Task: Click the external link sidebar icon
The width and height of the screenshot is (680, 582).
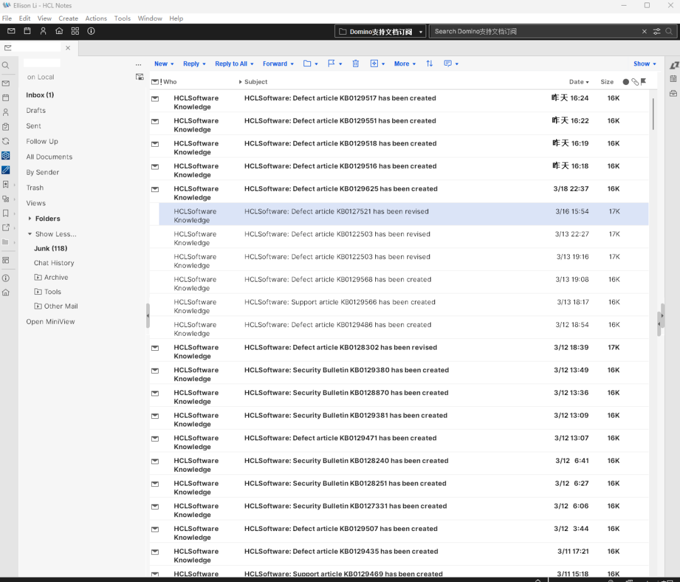Action: point(6,227)
